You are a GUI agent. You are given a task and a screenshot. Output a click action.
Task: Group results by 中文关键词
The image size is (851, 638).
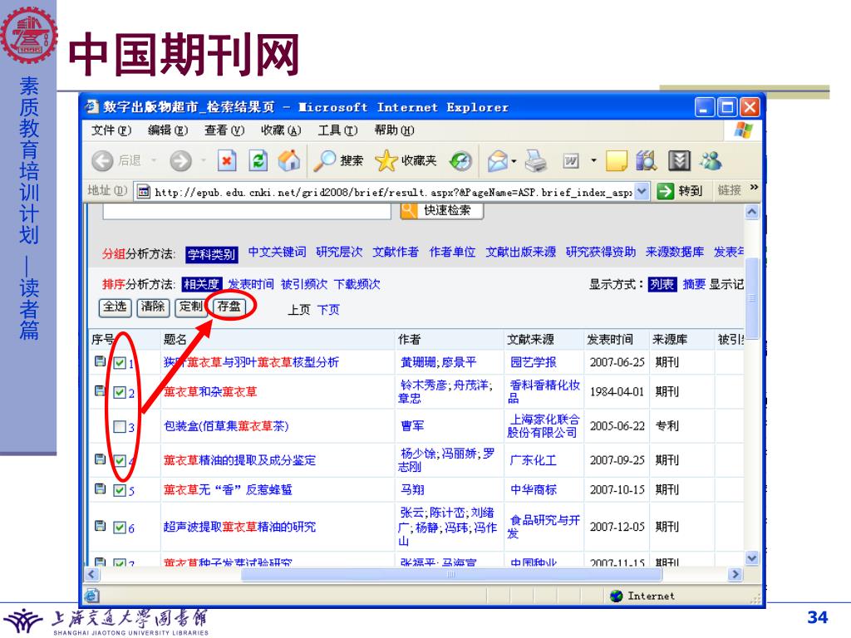pyautogui.click(x=278, y=253)
